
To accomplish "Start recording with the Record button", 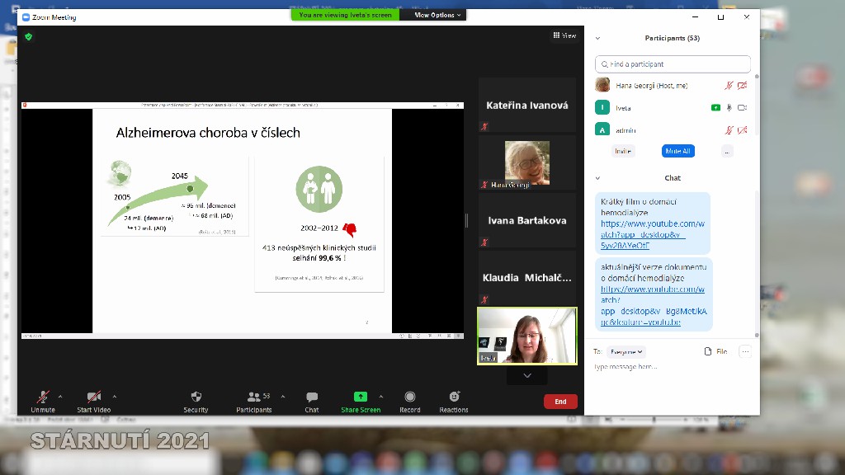I will (410, 397).
